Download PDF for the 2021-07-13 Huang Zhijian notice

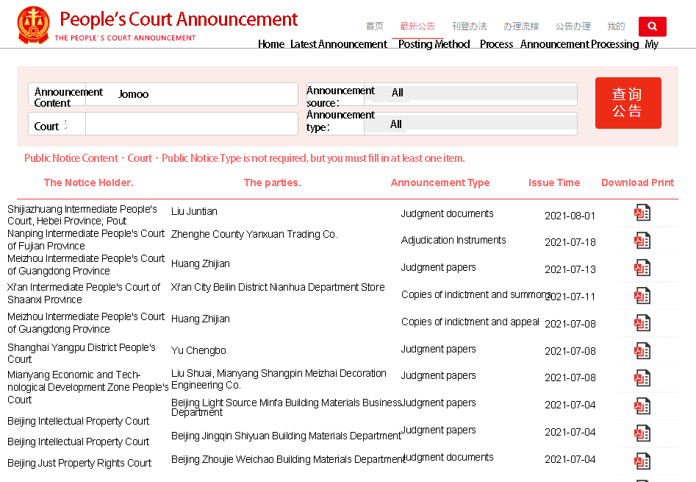(642, 268)
